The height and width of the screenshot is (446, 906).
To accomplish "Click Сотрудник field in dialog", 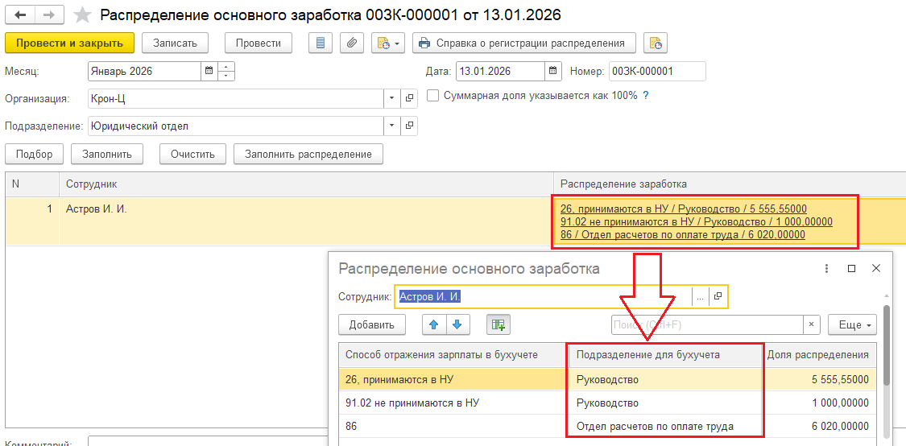I will [x=543, y=296].
